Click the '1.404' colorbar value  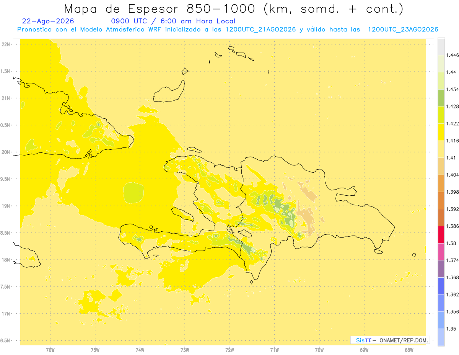coord(452,175)
